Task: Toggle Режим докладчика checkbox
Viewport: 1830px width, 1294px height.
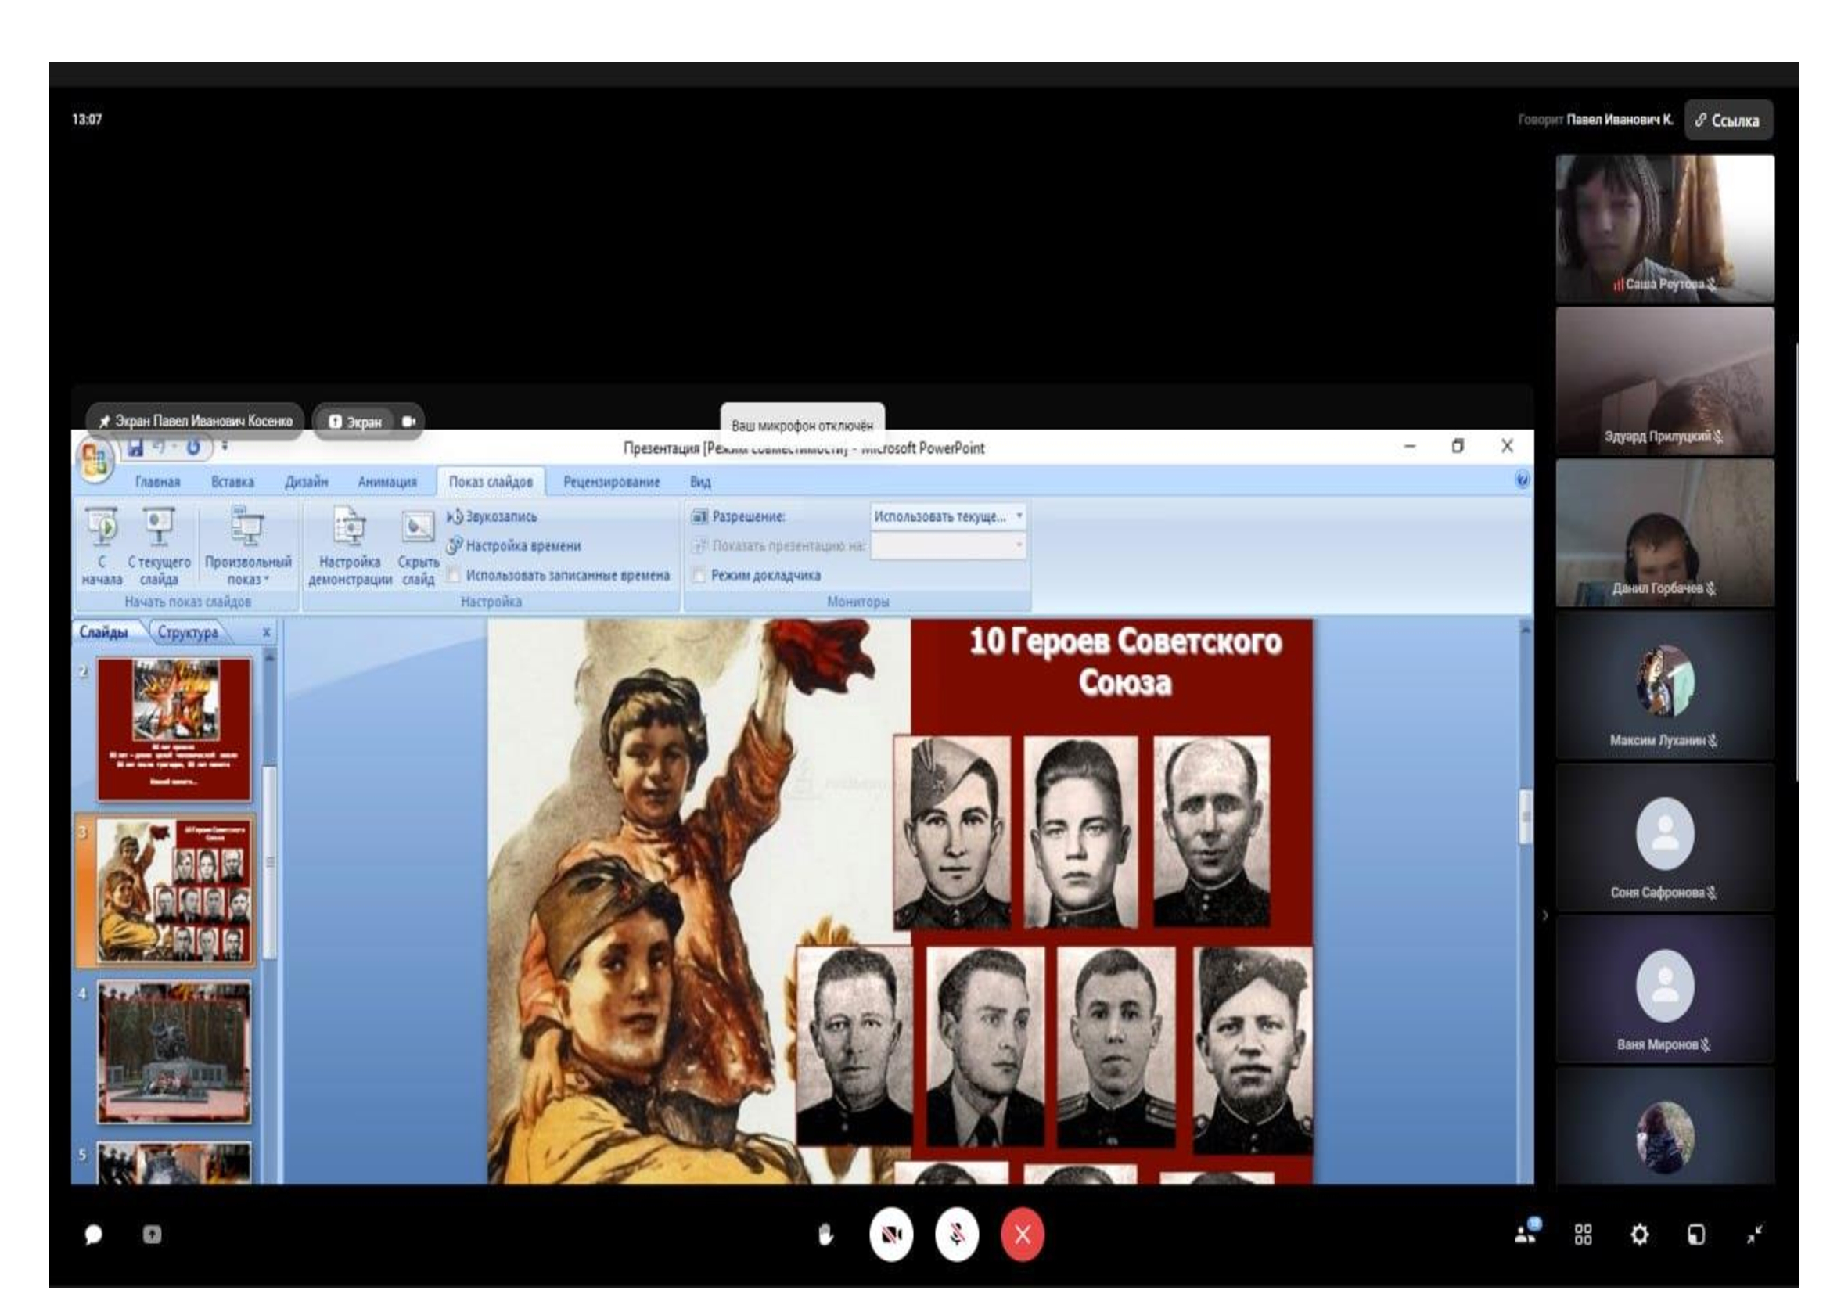Action: coord(699,574)
